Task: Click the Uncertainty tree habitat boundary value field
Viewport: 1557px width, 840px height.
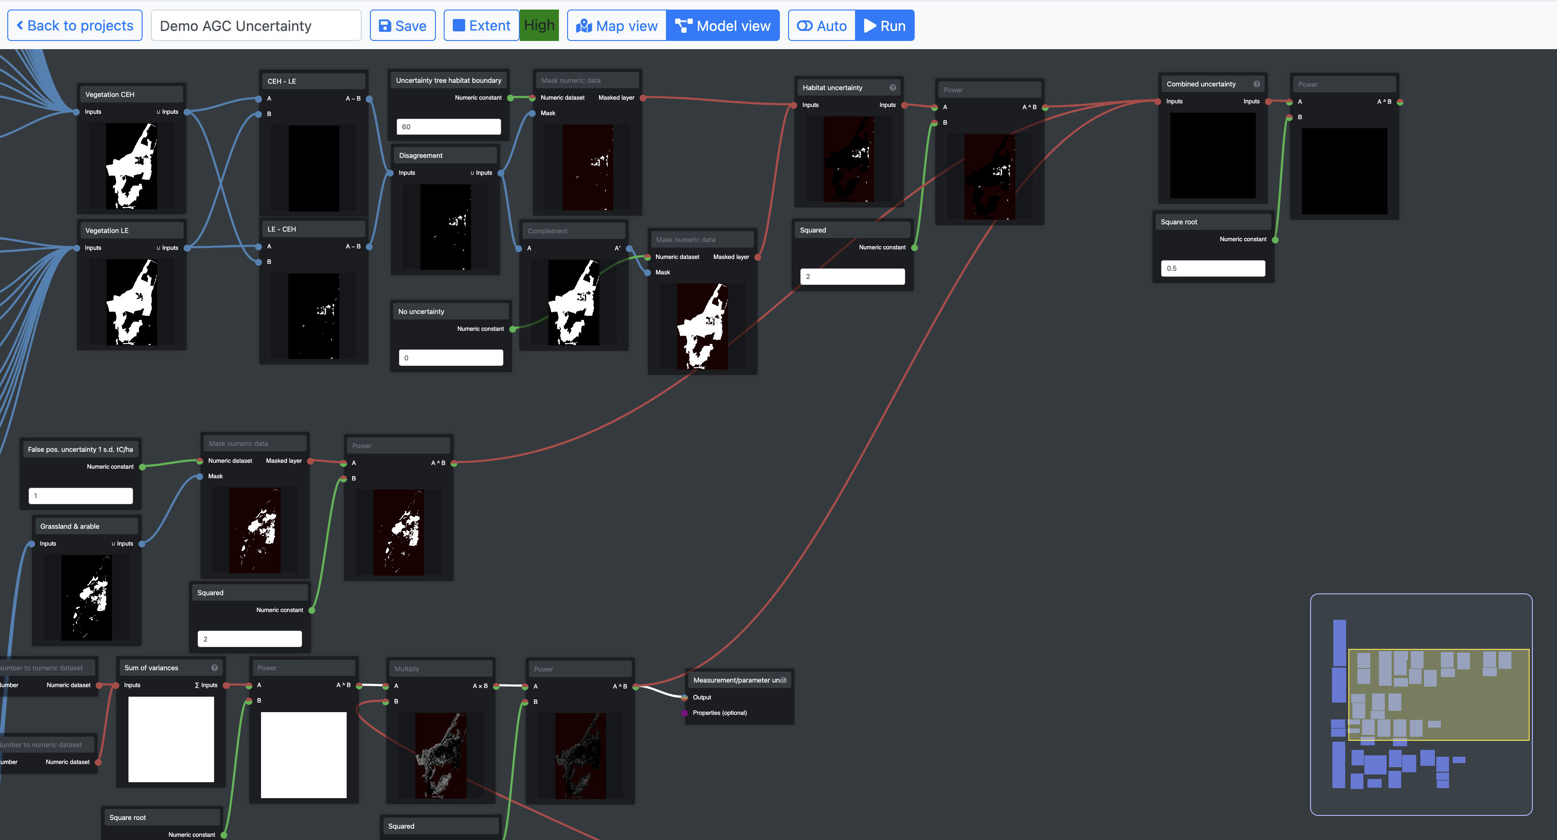Action: click(x=448, y=127)
